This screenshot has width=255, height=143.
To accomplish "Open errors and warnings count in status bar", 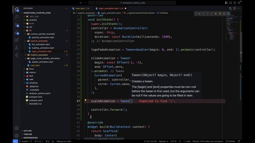I will (x=39, y=141).
